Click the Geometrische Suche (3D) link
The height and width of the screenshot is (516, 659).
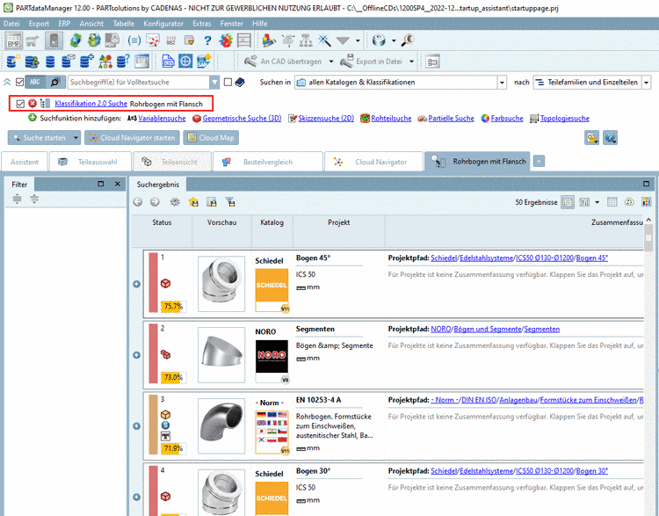(242, 119)
